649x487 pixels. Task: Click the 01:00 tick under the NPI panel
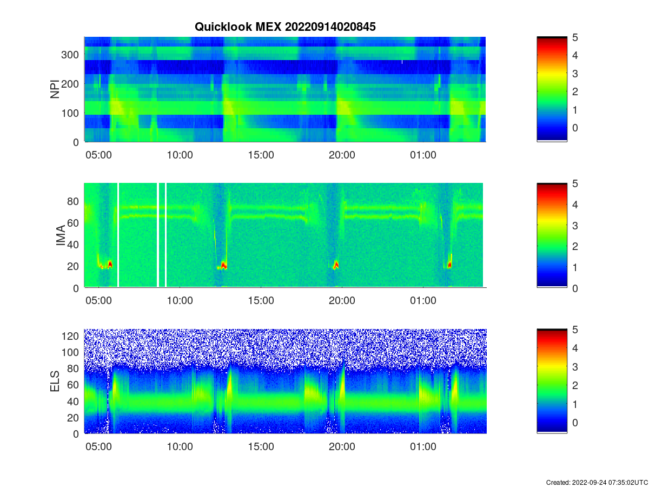[x=423, y=155]
